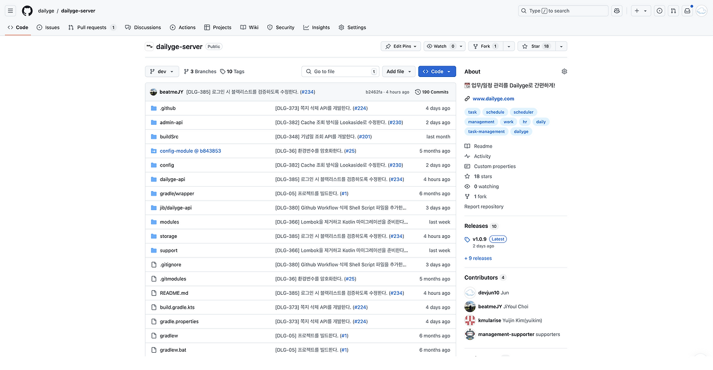Image resolution: width=713 pixels, height=370 pixels.
Task: Open commit hash b2462fa
Action: click(x=374, y=92)
